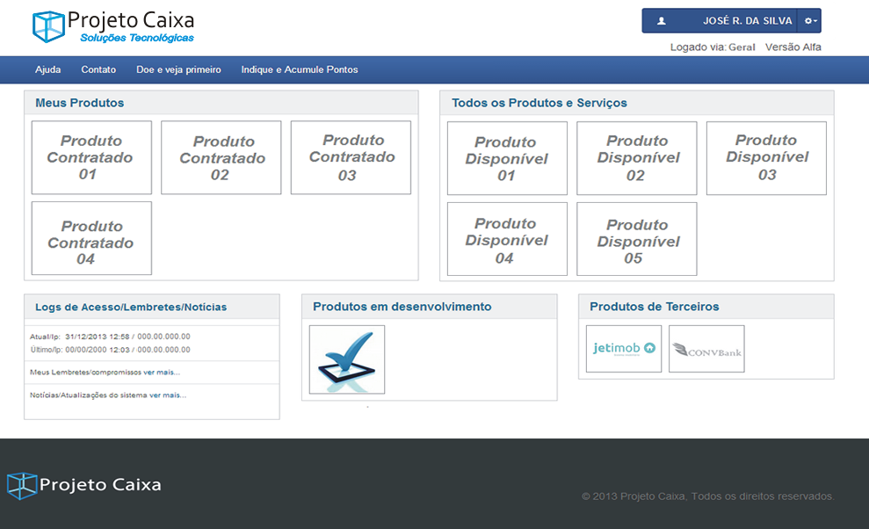Screen dimensions: 869x529
Task: Open the Ajuda menu item
Action: [x=48, y=70]
